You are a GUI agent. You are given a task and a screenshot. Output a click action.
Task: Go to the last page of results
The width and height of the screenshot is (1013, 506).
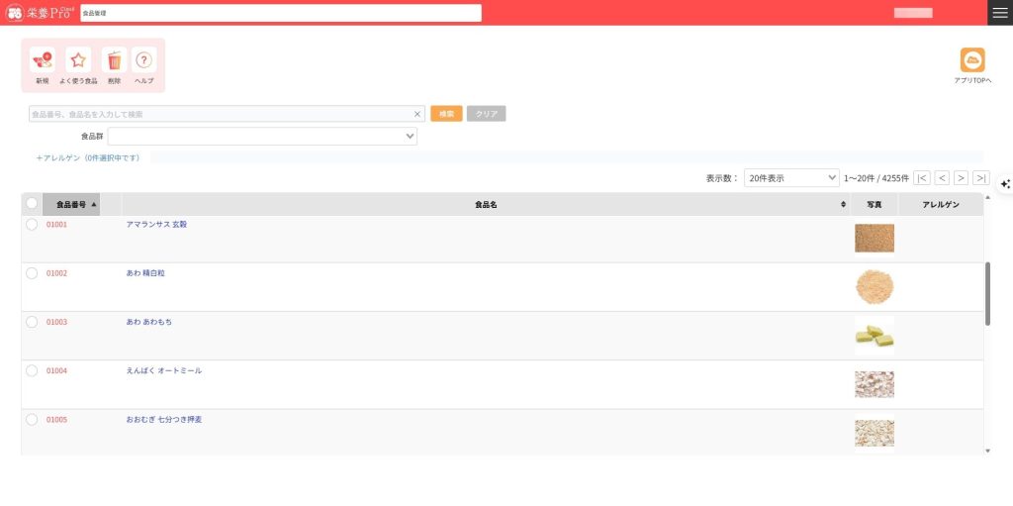(x=980, y=178)
